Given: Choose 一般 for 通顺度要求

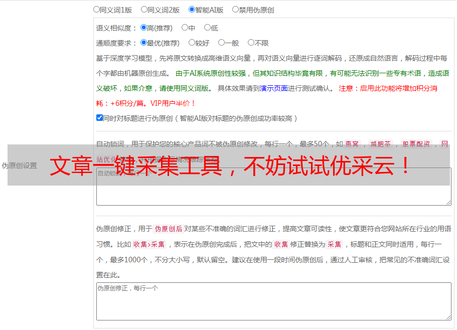Looking at the screenshot, I should (x=222, y=43).
